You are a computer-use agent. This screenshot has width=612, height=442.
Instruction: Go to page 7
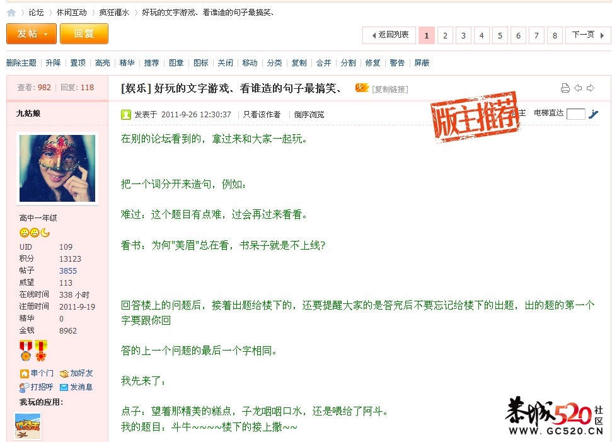tap(536, 35)
